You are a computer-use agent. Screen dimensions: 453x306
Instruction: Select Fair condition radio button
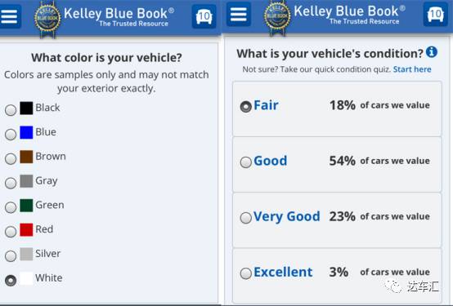pyautogui.click(x=246, y=107)
